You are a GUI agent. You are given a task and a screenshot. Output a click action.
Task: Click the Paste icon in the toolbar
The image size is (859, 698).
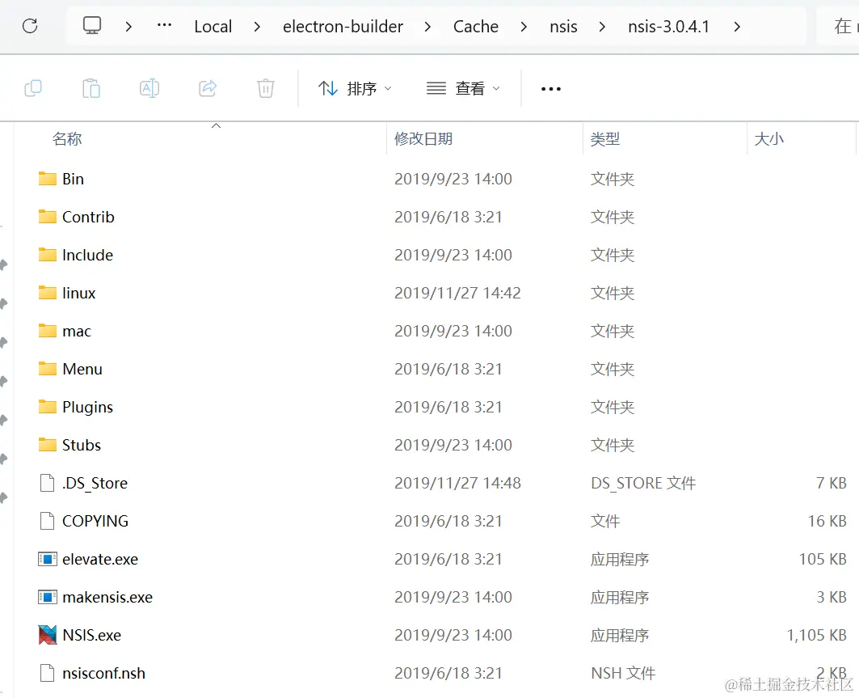91,88
